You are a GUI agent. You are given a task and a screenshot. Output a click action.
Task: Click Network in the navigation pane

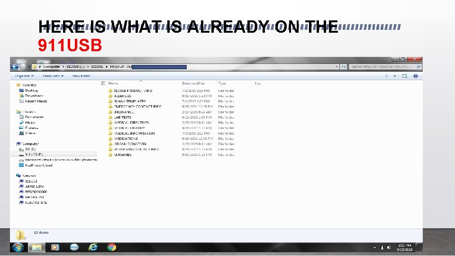point(29,176)
